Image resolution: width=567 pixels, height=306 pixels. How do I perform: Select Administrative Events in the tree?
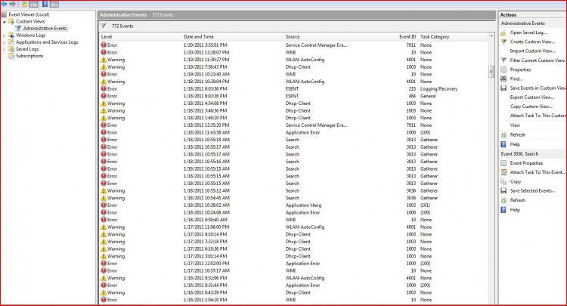(x=45, y=28)
